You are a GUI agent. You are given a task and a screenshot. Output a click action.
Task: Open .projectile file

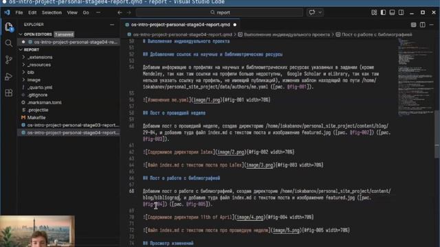point(38,110)
